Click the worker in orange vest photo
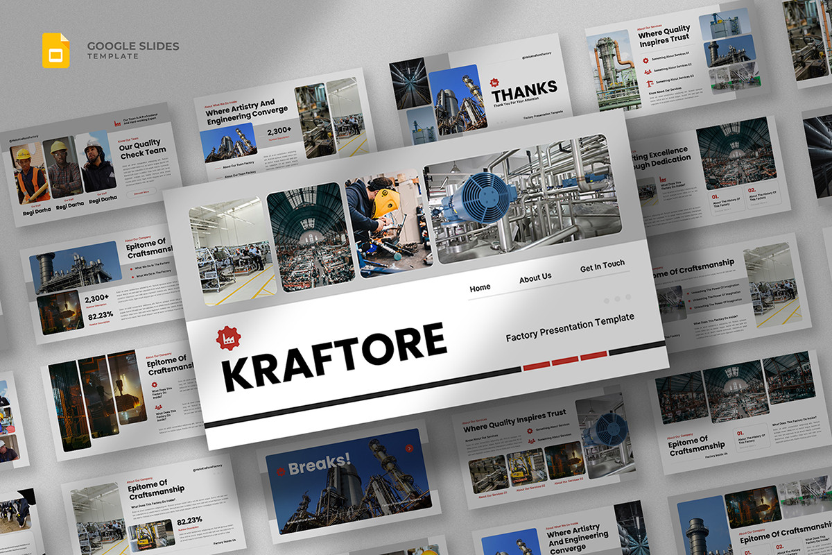This screenshot has width=832, height=555. pyautogui.click(x=29, y=174)
